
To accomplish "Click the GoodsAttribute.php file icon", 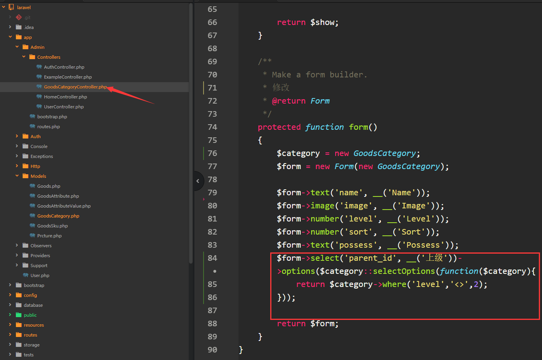I will point(32,196).
